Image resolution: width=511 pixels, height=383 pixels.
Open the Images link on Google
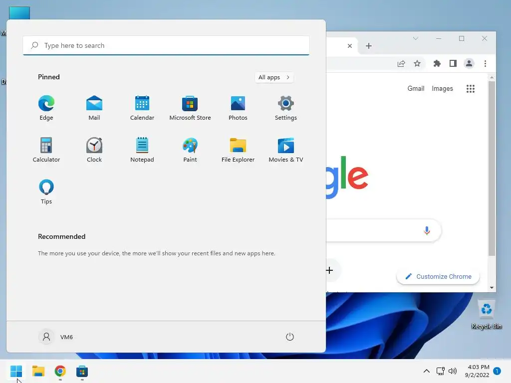click(442, 89)
